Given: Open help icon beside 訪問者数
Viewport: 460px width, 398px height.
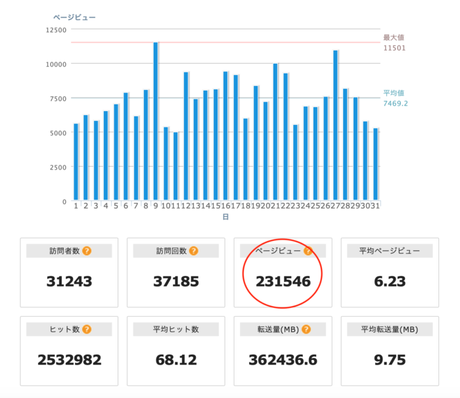Looking at the screenshot, I should point(87,251).
